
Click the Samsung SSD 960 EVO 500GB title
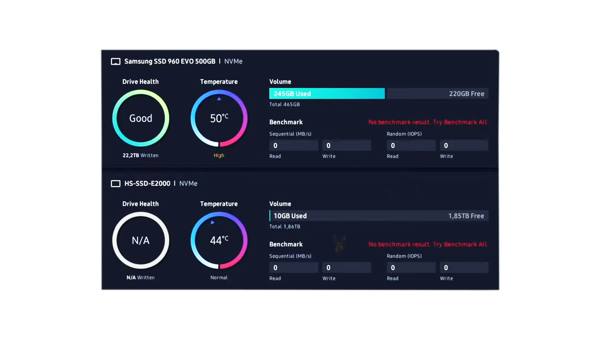[170, 61]
